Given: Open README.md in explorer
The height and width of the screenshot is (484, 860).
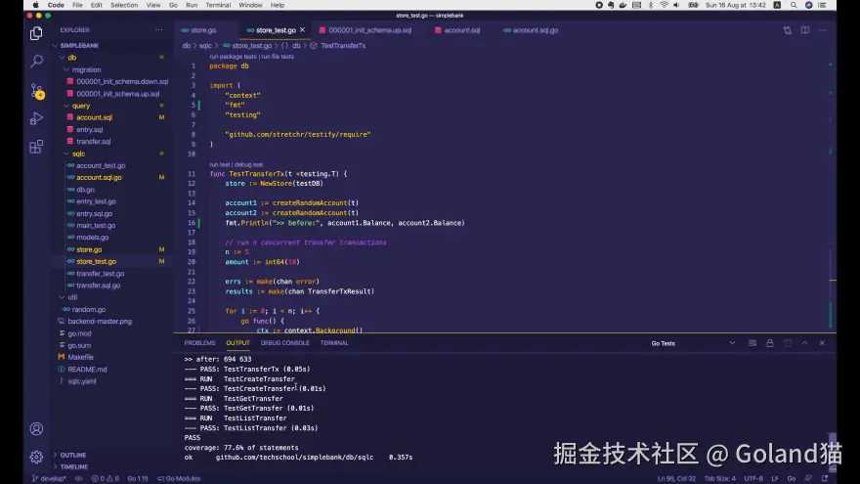Looking at the screenshot, I should tap(87, 370).
